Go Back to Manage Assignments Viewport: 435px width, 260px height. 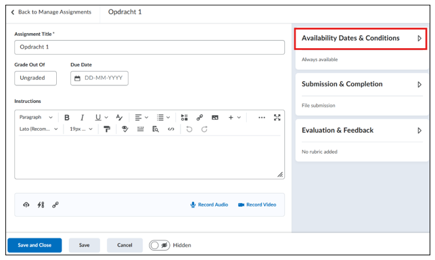51,12
